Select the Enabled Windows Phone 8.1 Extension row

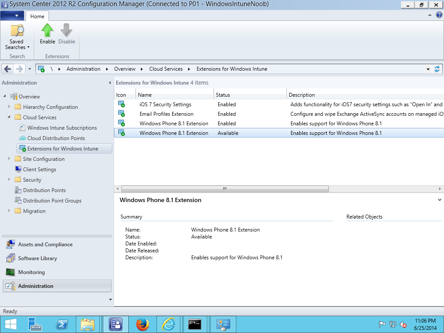pos(279,124)
